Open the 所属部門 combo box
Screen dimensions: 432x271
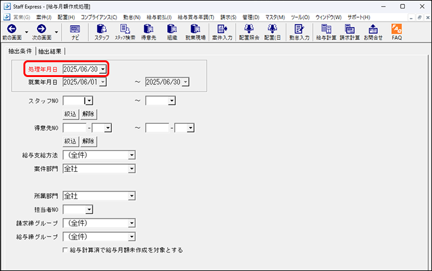pos(99,196)
